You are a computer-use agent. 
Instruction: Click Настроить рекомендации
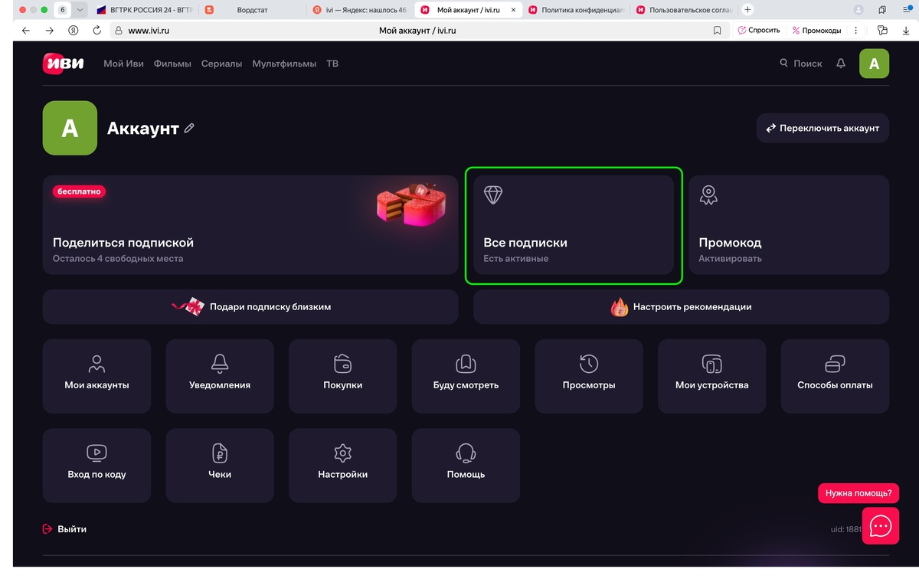[681, 306]
